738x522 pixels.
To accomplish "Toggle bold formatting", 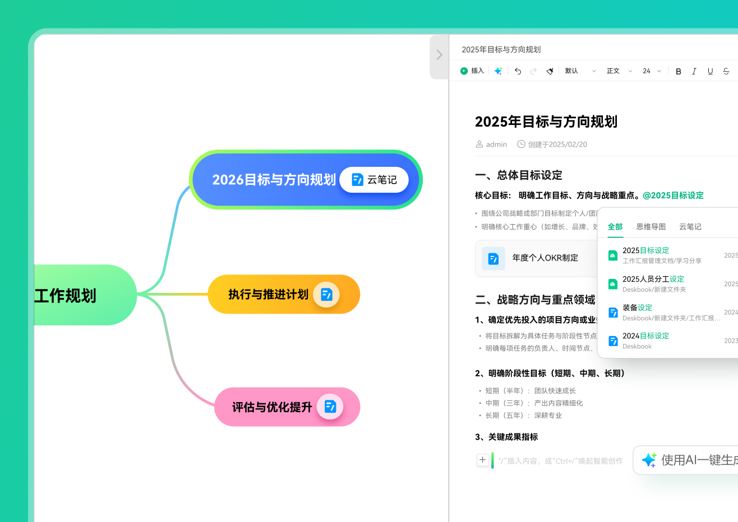I will (678, 71).
